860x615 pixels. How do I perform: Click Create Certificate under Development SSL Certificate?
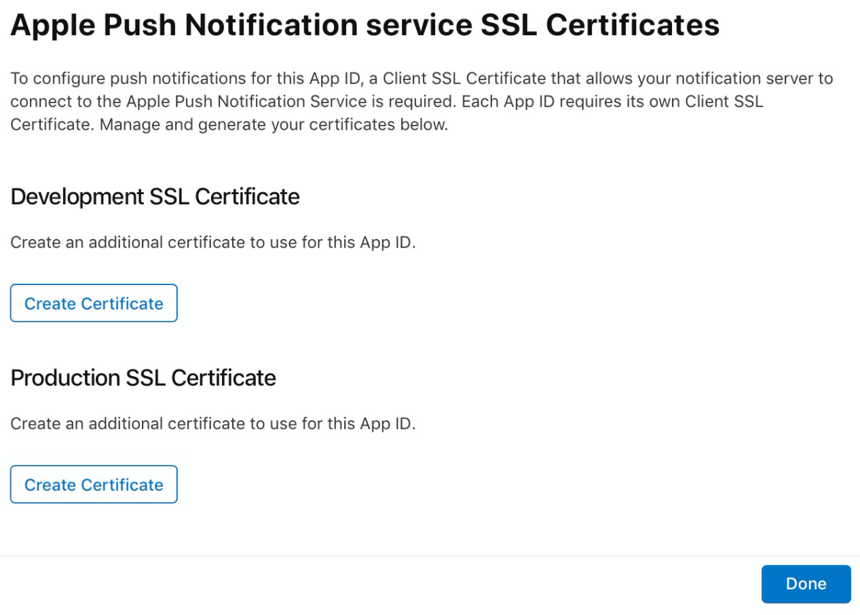click(94, 303)
